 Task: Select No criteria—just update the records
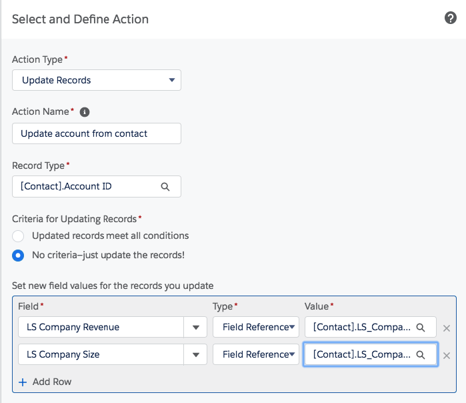[18, 256]
